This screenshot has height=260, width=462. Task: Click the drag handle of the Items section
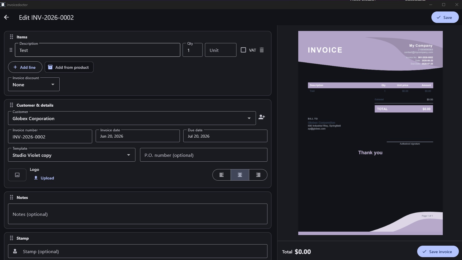point(11,37)
